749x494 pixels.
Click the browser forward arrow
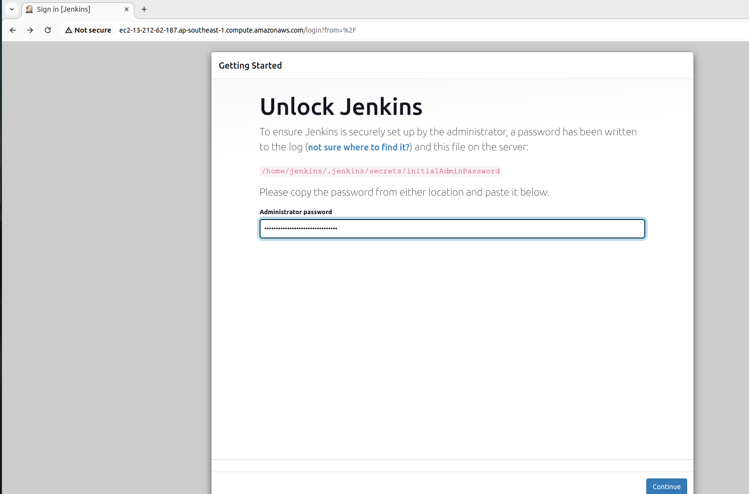(x=30, y=30)
